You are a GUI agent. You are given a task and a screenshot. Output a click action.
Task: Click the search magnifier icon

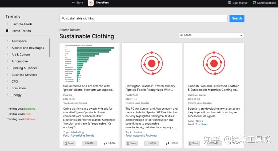pos(63,18)
